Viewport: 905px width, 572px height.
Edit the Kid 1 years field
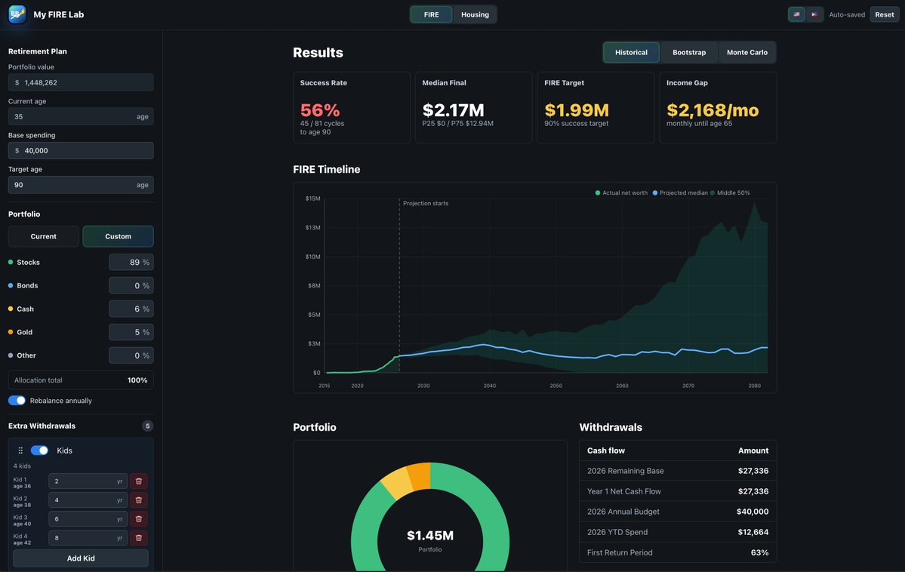[x=88, y=481]
